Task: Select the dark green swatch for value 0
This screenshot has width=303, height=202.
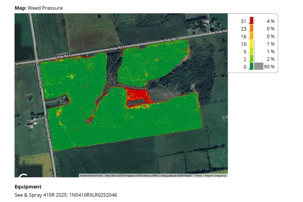Action: coord(251,66)
